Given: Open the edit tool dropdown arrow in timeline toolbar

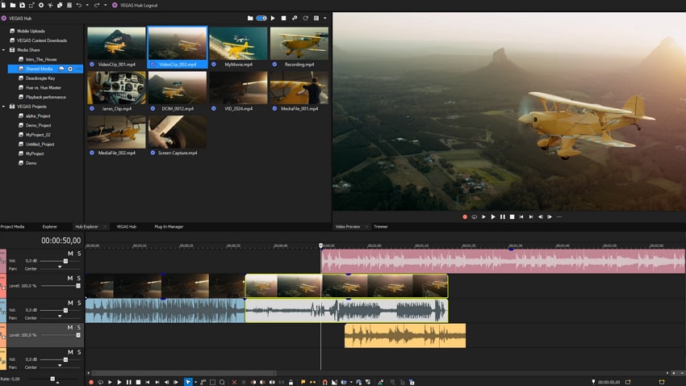Looking at the screenshot, I should (195, 382).
